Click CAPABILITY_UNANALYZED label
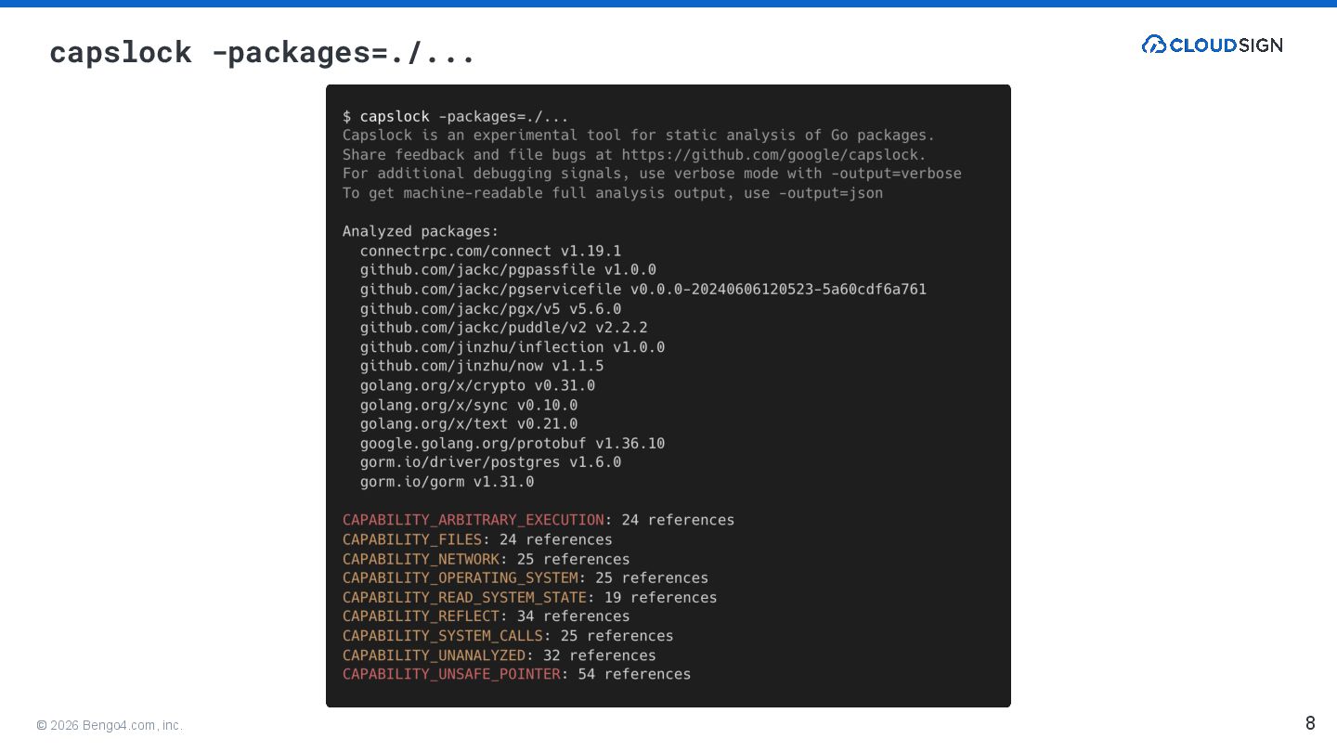Viewport: 1337px width, 752px height. [434, 655]
